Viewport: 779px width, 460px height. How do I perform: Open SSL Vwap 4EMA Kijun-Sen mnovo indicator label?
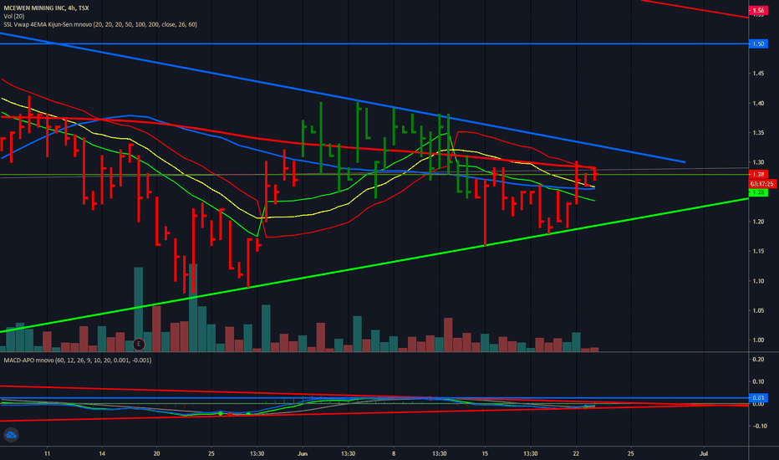point(100,24)
